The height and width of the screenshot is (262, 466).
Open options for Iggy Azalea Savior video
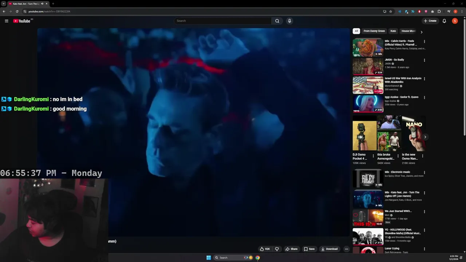pyautogui.click(x=424, y=98)
